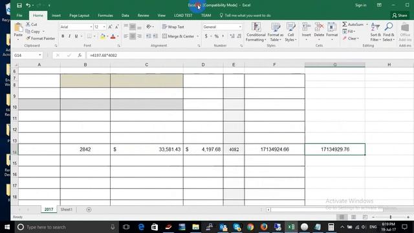Open fill color dropdown arrow
The image size is (414, 233).
pos(107,36)
